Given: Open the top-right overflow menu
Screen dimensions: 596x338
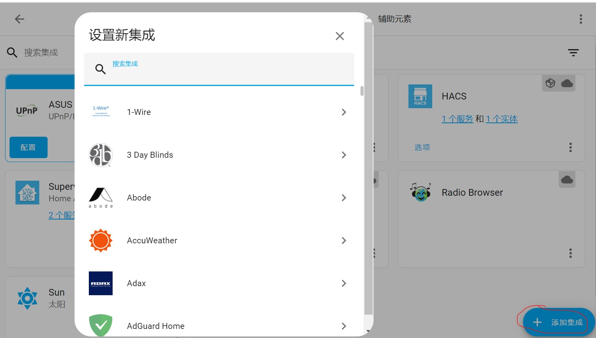Looking at the screenshot, I should [x=581, y=19].
